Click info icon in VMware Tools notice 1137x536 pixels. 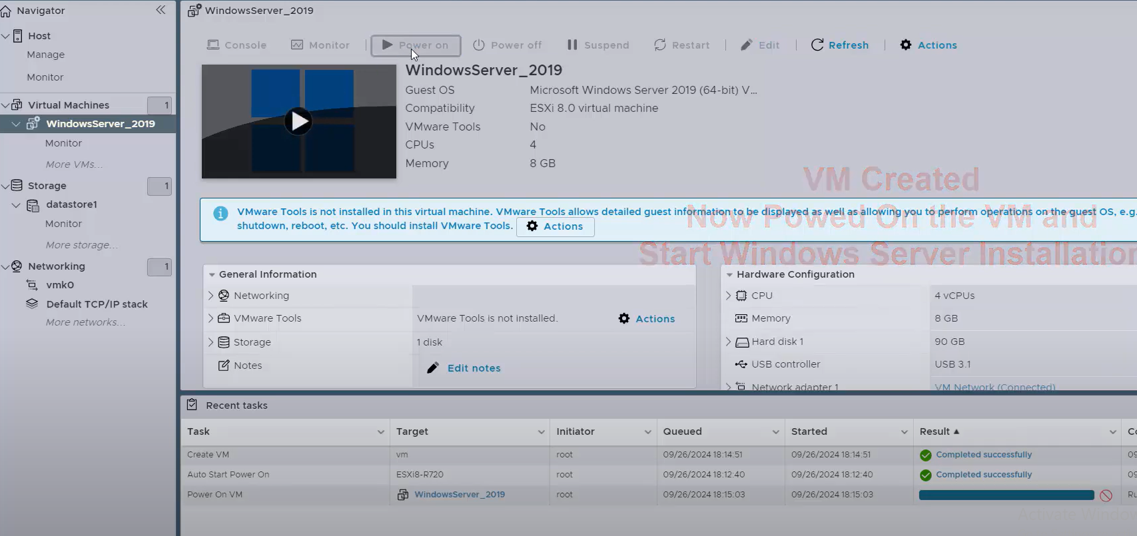(220, 213)
